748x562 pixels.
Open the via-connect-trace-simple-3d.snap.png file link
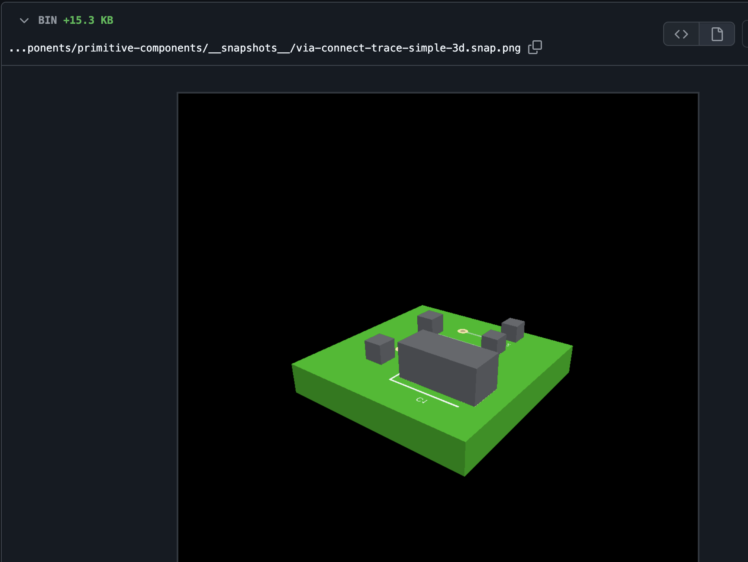(x=265, y=48)
